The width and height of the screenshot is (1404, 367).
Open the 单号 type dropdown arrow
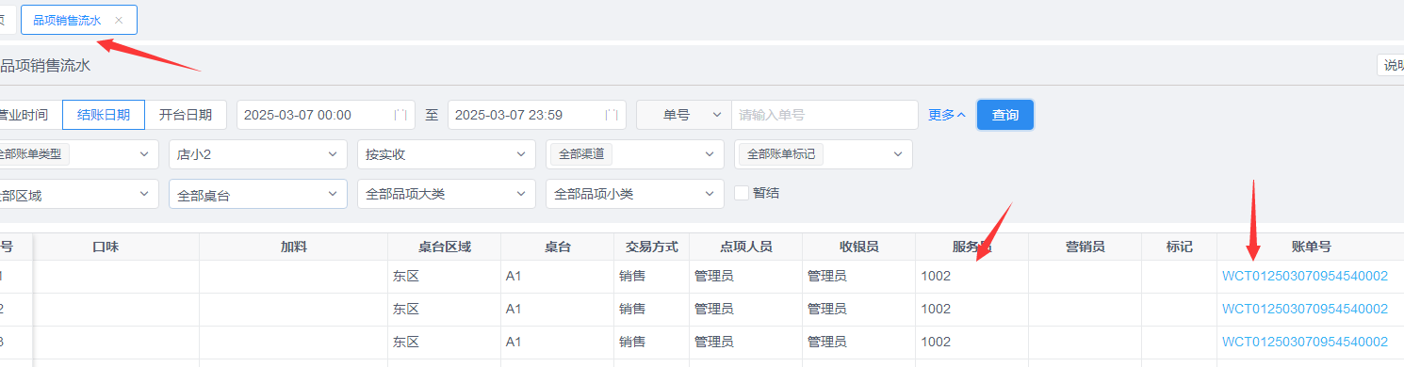point(715,115)
